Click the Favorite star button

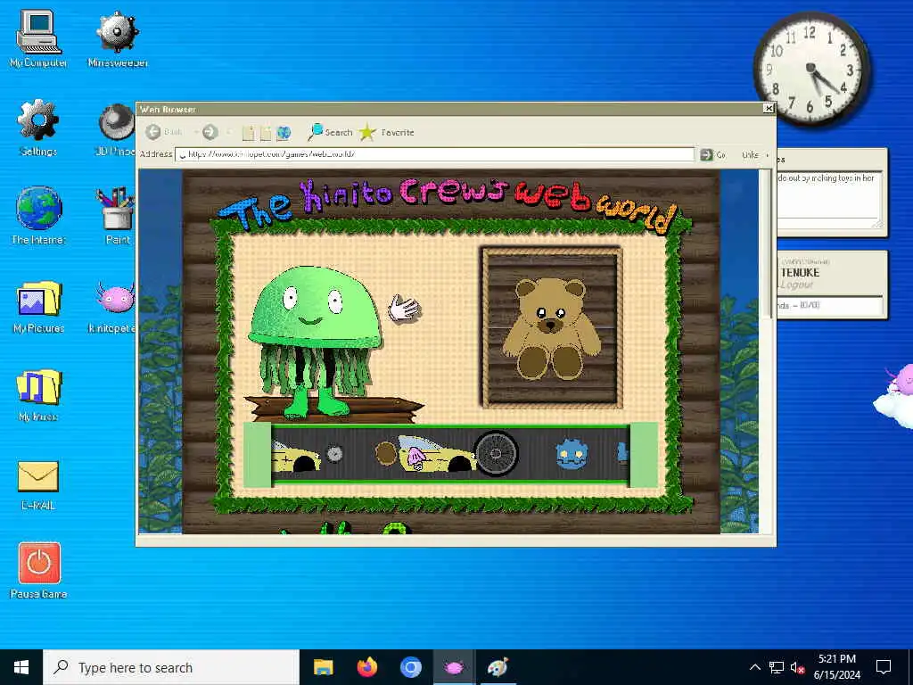point(387,132)
